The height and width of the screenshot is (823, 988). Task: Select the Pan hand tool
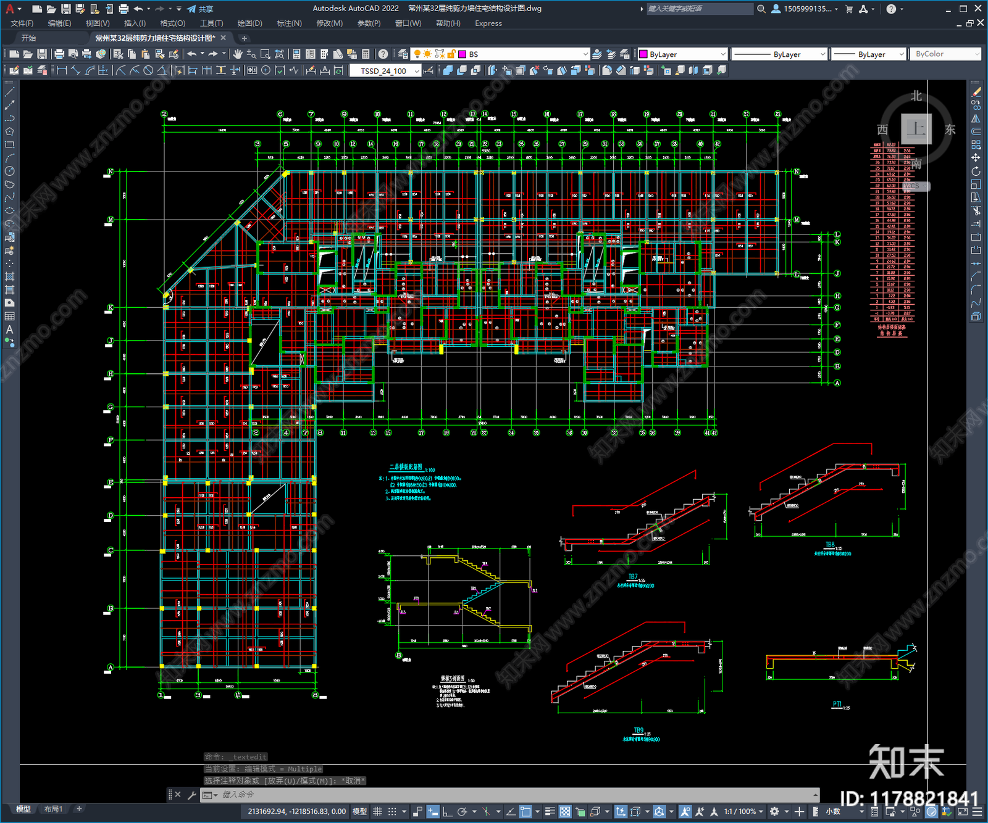238,54
